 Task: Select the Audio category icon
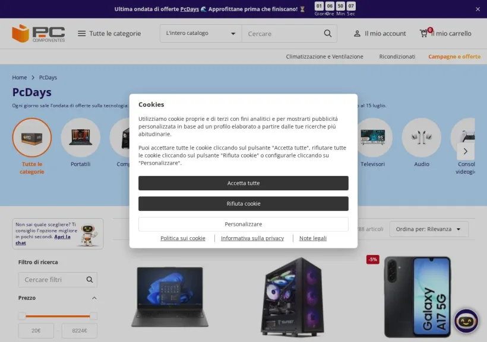(x=422, y=138)
